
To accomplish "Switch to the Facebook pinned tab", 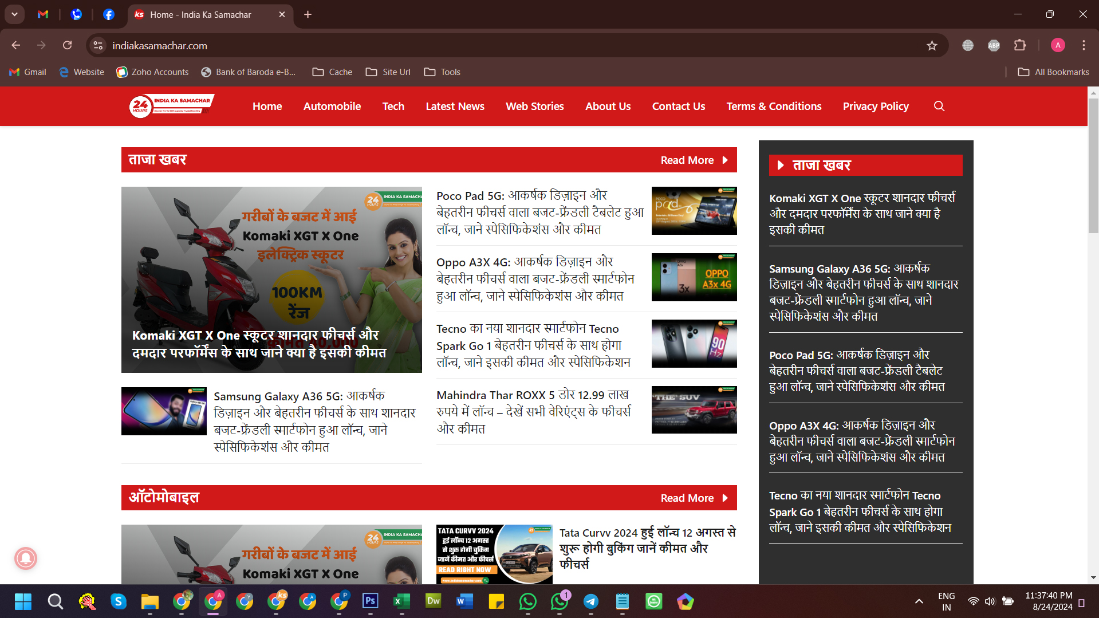I will tap(108, 14).
